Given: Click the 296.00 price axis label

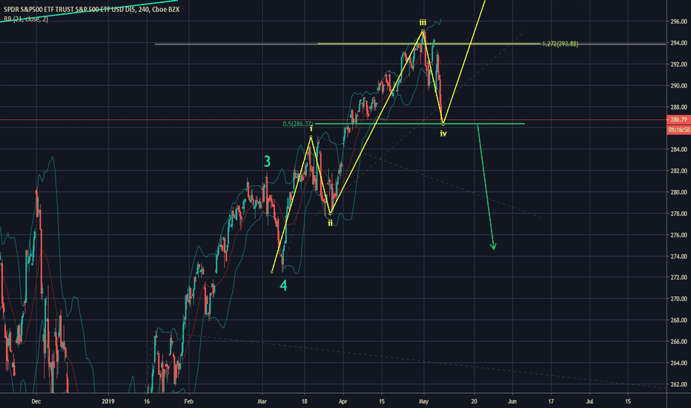Looking at the screenshot, I should point(678,22).
